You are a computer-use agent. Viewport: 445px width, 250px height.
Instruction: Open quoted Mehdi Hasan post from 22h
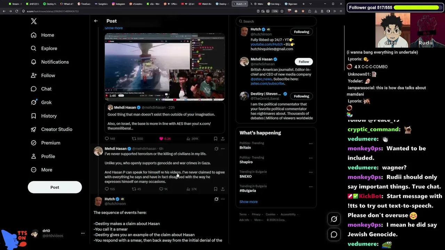point(165,117)
